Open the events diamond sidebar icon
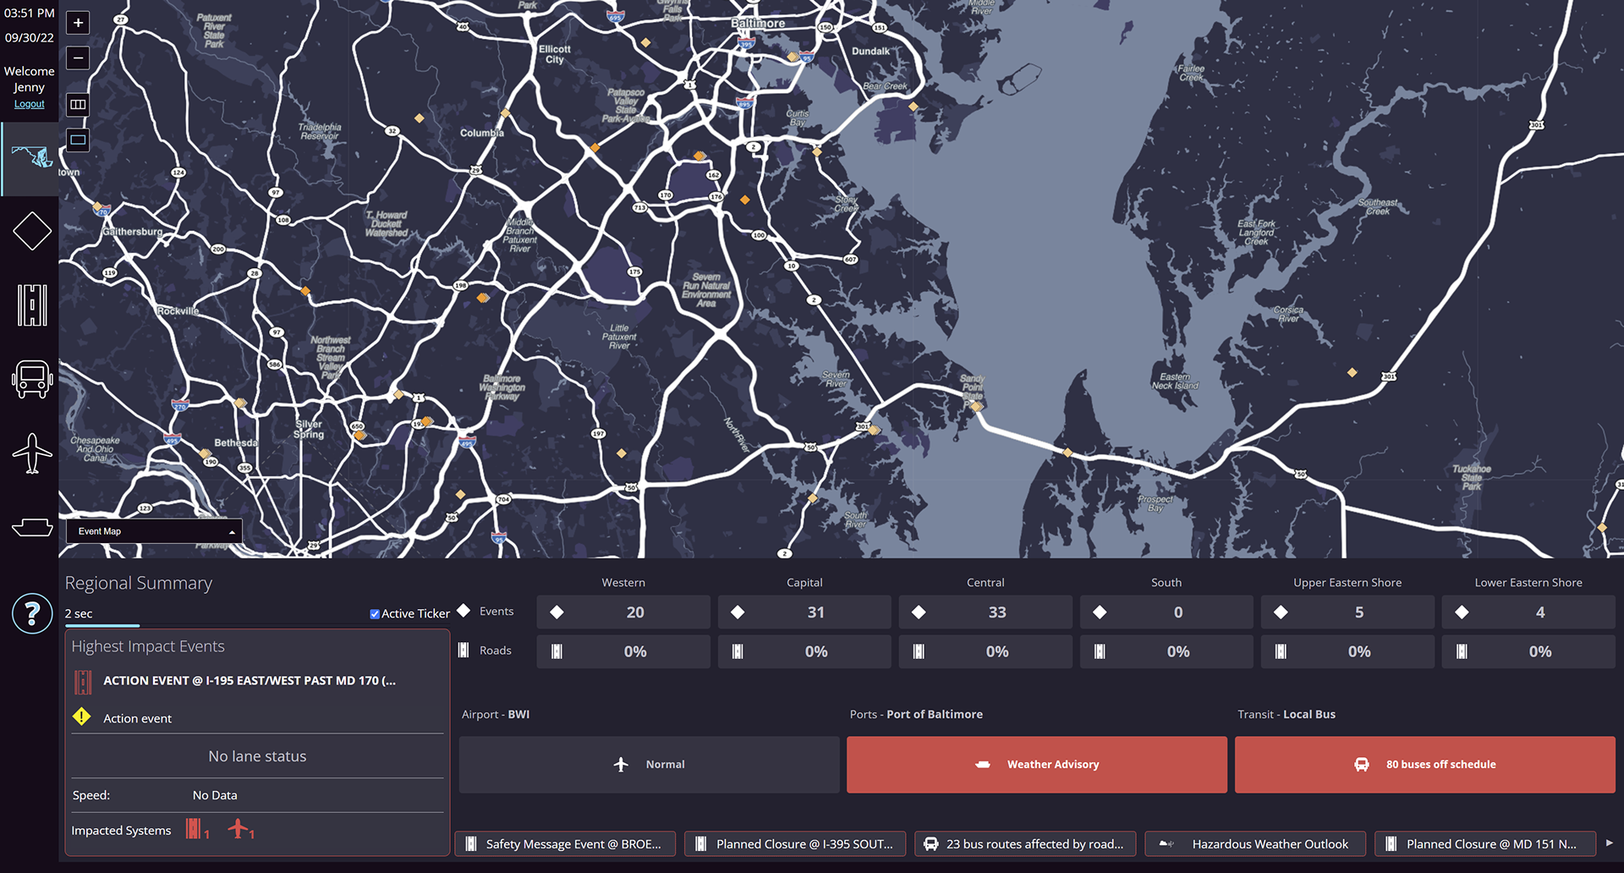This screenshot has width=1624, height=873. click(32, 231)
